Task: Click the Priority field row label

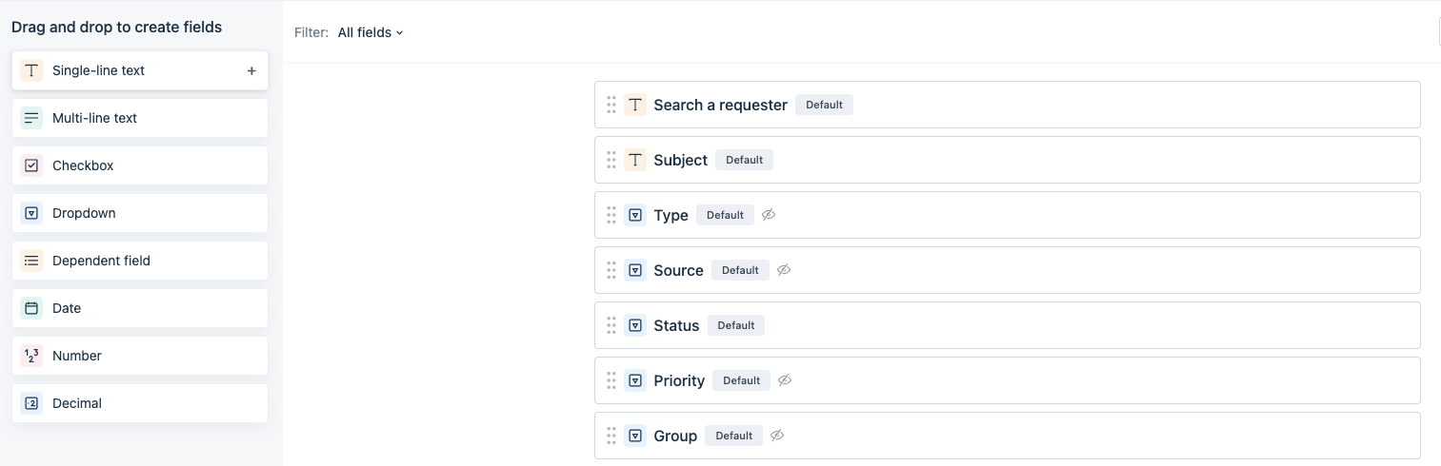Action: pyautogui.click(x=679, y=380)
